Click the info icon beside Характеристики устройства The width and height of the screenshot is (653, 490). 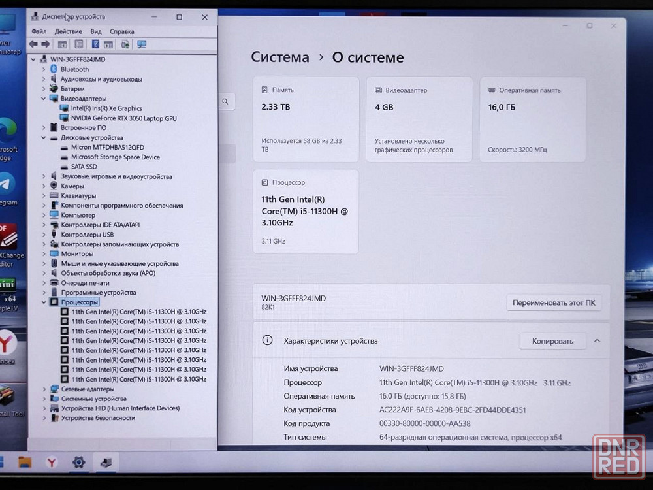[x=267, y=340]
